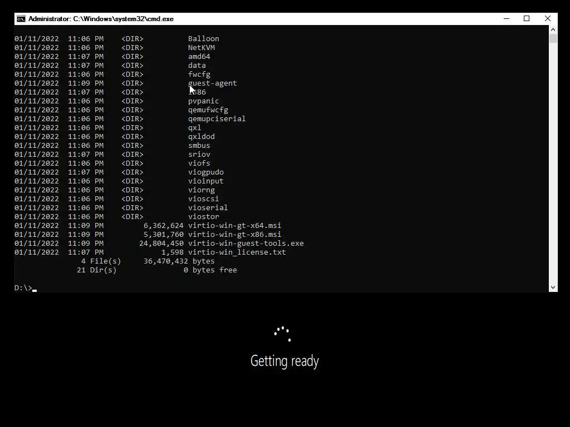Click the viostor directory name
Screen dimensions: 570x427
204,216
